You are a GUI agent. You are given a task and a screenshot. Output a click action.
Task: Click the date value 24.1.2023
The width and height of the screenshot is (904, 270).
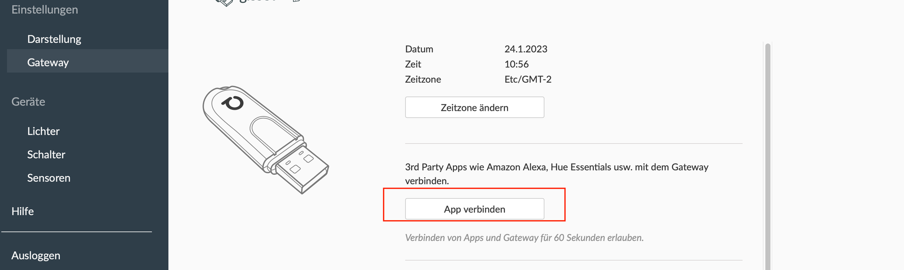click(x=525, y=49)
